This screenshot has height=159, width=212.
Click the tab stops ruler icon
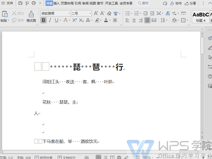click(x=183, y=13)
